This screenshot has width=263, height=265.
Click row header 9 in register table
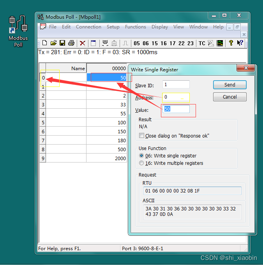tap(43, 158)
